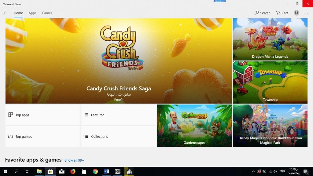Click the Show all 99+ link

[x=74, y=160]
